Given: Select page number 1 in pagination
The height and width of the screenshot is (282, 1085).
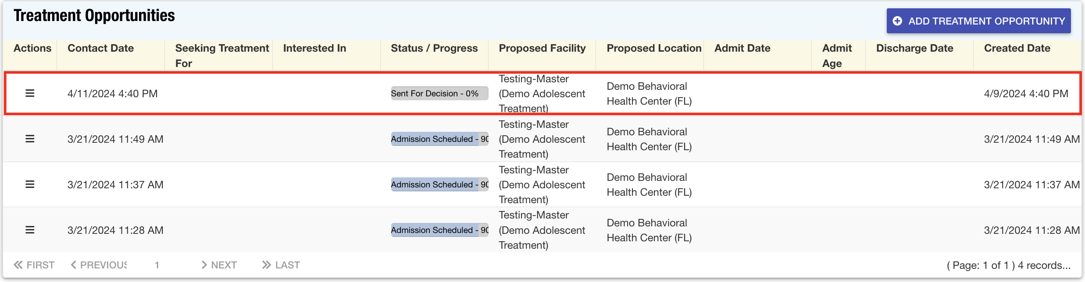Looking at the screenshot, I should point(157,265).
